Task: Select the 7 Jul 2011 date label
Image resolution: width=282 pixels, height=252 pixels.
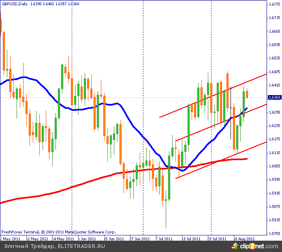Action: click(165, 239)
